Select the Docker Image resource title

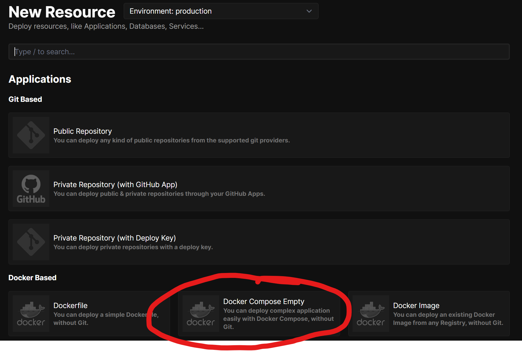tap(416, 305)
